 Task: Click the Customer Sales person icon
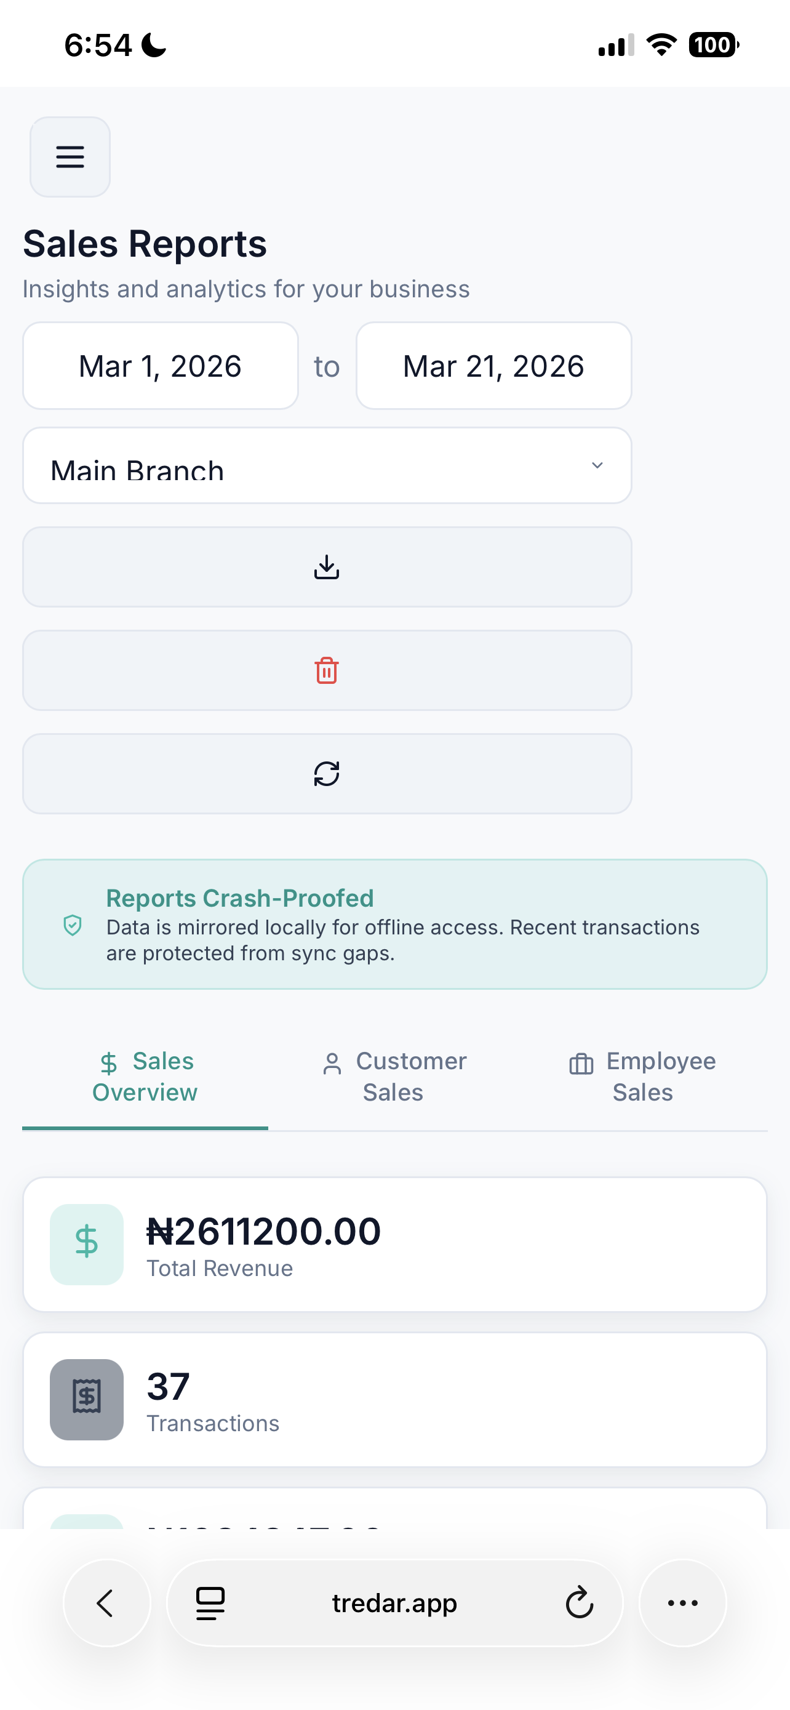tap(332, 1060)
